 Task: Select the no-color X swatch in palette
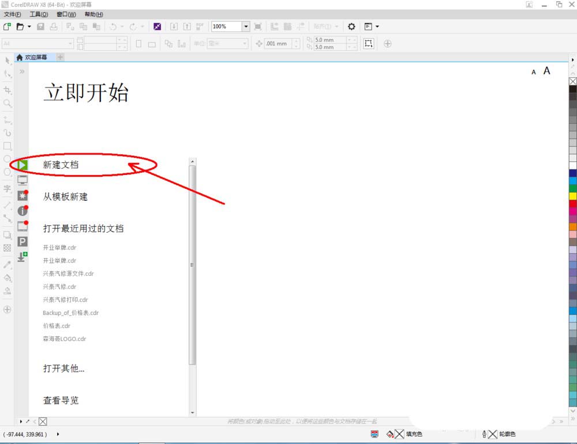point(573,81)
